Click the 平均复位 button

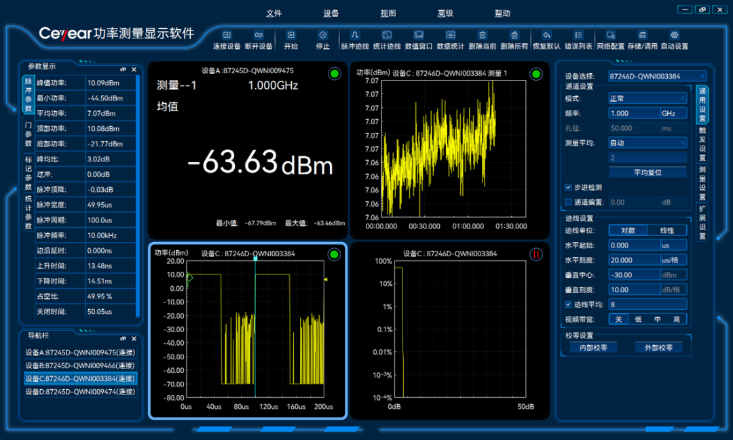(647, 172)
